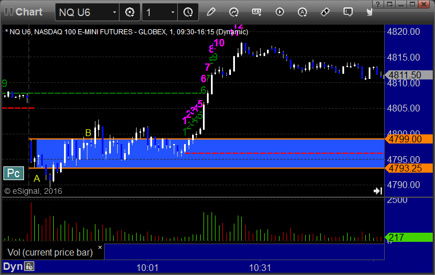Open the GET studies menu icon
The image size is (435, 275).
click(x=257, y=12)
